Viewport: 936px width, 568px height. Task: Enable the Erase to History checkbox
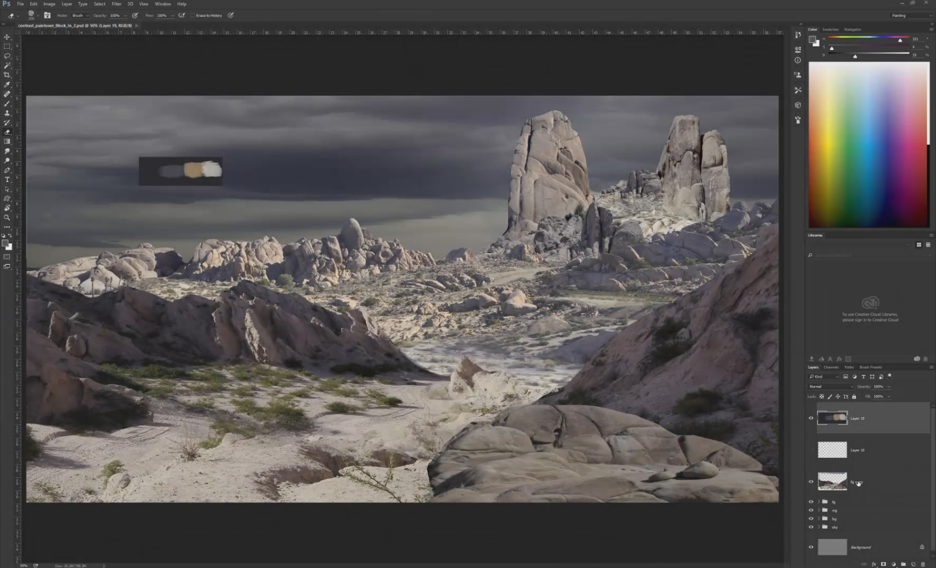pos(193,16)
